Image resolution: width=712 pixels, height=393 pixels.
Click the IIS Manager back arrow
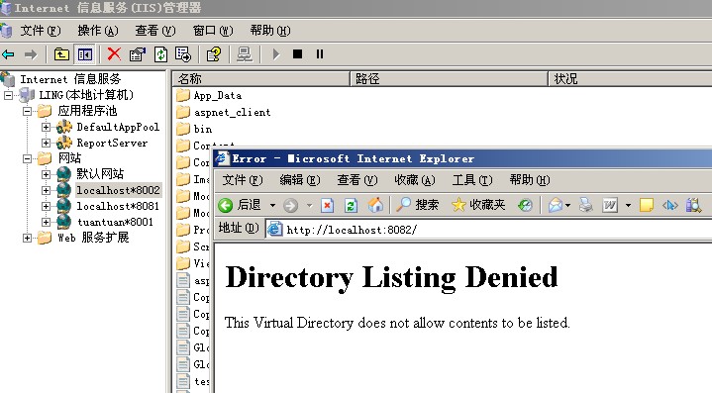point(8,54)
